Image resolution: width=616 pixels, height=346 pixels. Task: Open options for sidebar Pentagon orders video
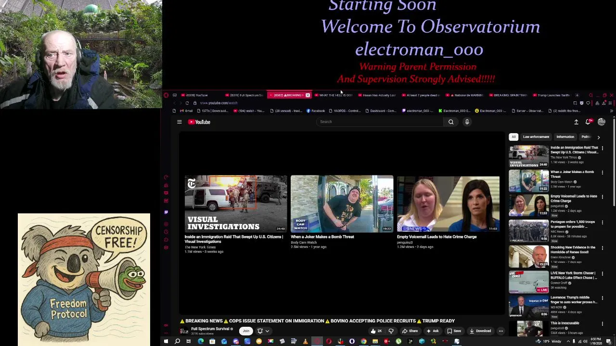pyautogui.click(x=602, y=222)
